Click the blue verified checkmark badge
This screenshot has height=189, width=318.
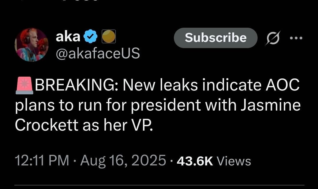(x=90, y=37)
